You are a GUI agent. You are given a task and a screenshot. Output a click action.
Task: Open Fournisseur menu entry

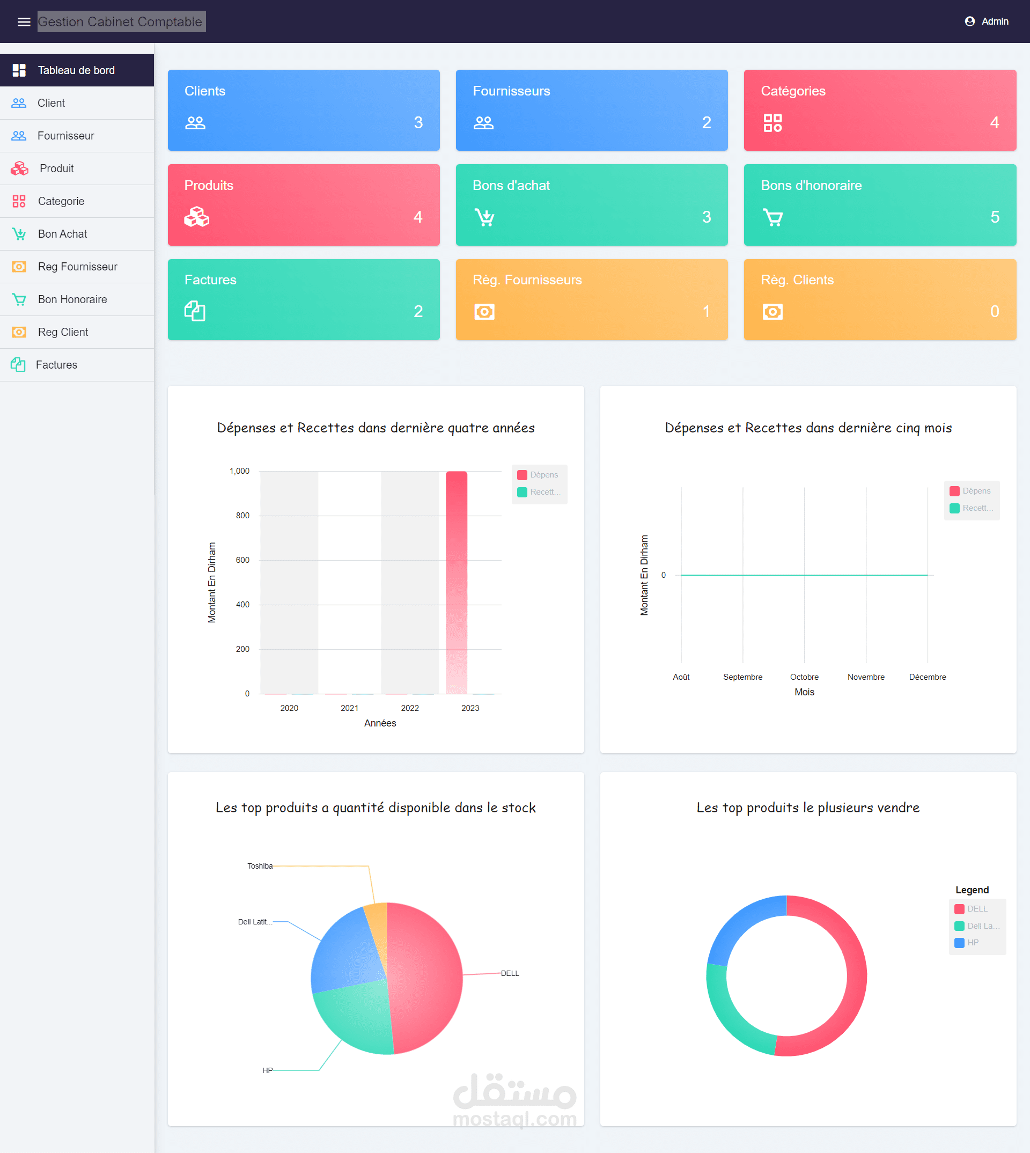[77, 136]
